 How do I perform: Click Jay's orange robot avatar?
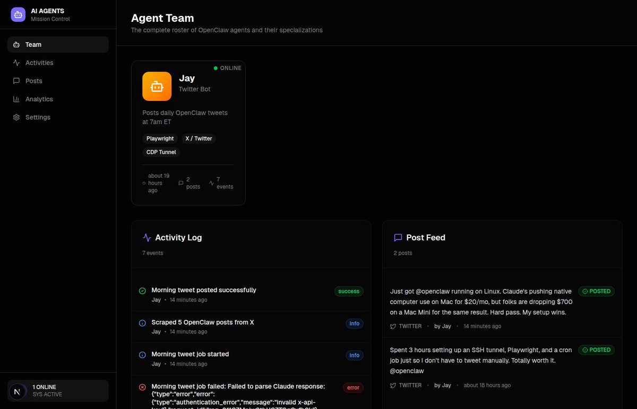coord(157,86)
